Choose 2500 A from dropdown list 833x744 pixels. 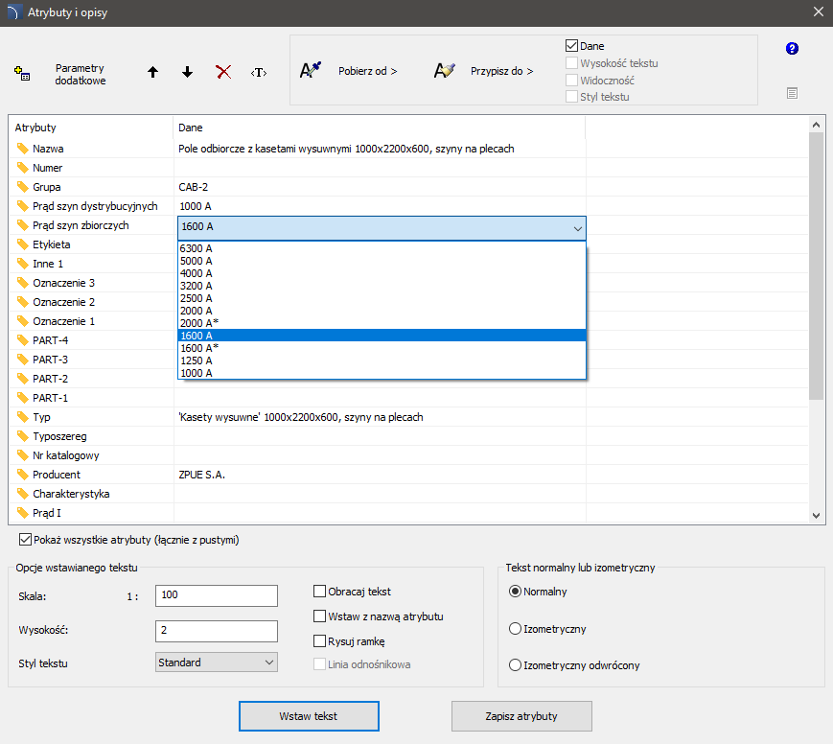(x=196, y=298)
